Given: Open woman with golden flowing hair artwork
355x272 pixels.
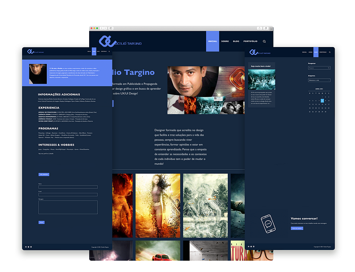Looking at the screenshot, I should (158, 206).
